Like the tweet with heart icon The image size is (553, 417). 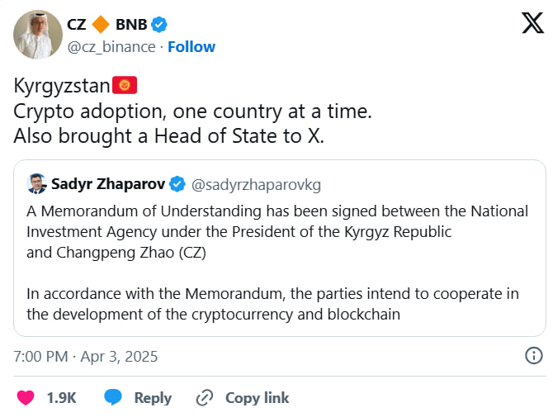point(26,398)
